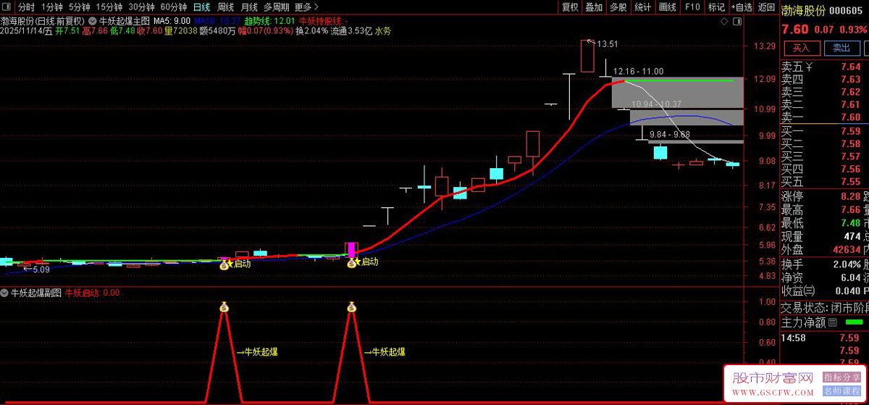Click the ¥ icon next to 卖五
This screenshot has width=869, height=405.
click(809, 67)
